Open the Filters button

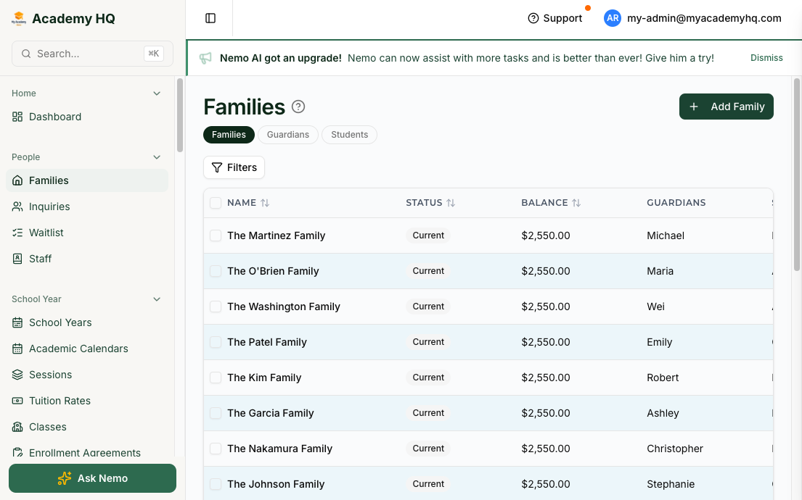tap(234, 167)
